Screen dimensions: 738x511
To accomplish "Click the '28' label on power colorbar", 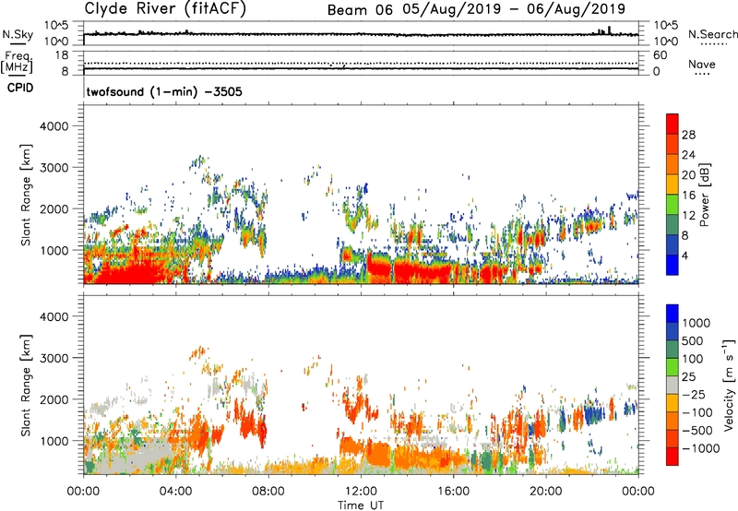I will 688,135.
